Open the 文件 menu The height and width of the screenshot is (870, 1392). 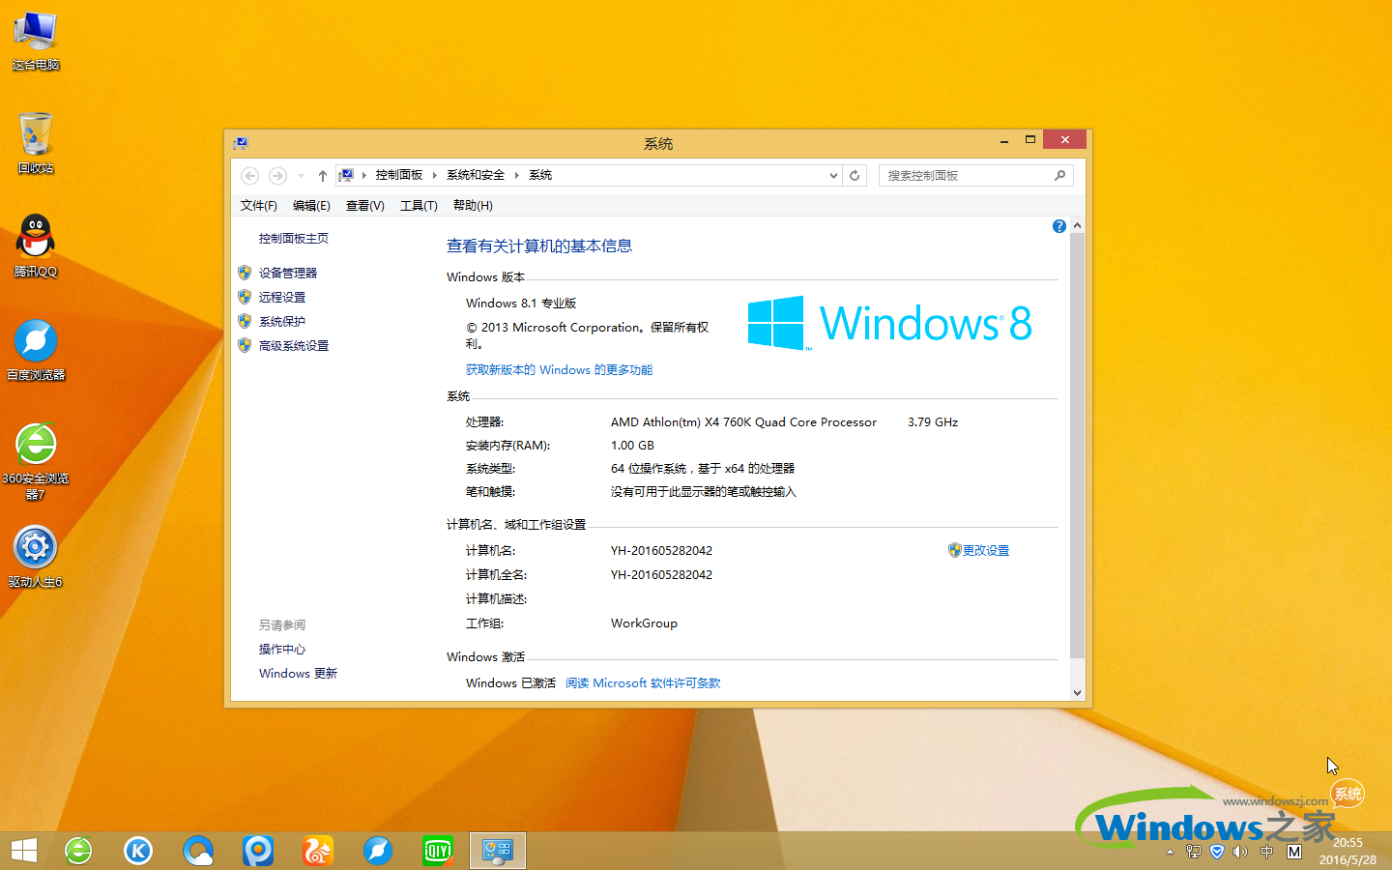pyautogui.click(x=257, y=205)
